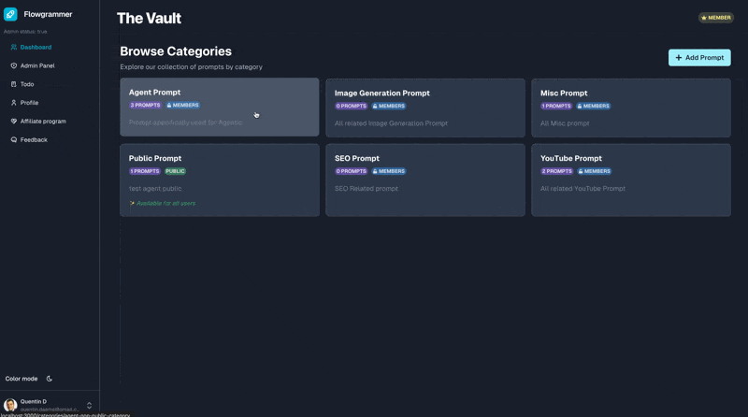748x417 pixels.
Task: Click the plus icon on Add Prompt
Action: pyautogui.click(x=679, y=58)
